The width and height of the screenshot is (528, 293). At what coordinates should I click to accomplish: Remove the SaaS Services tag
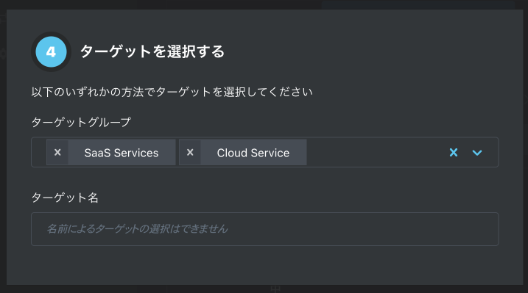(x=57, y=152)
